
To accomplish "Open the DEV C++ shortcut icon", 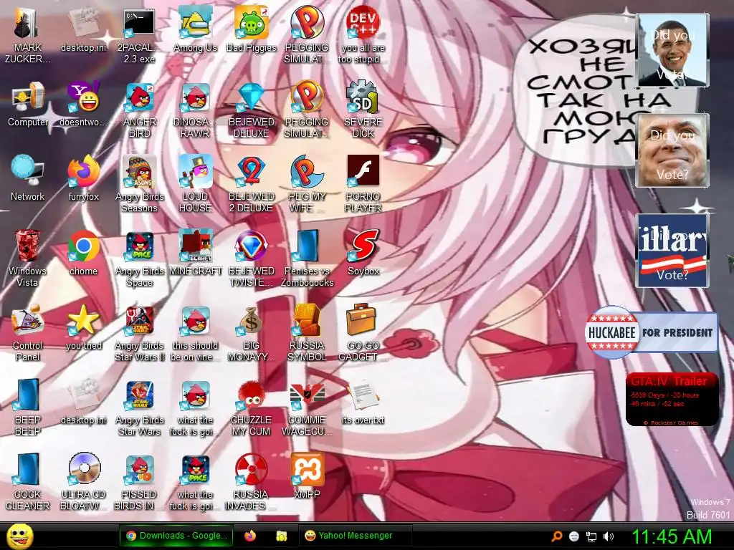I will pyautogui.click(x=363, y=35).
